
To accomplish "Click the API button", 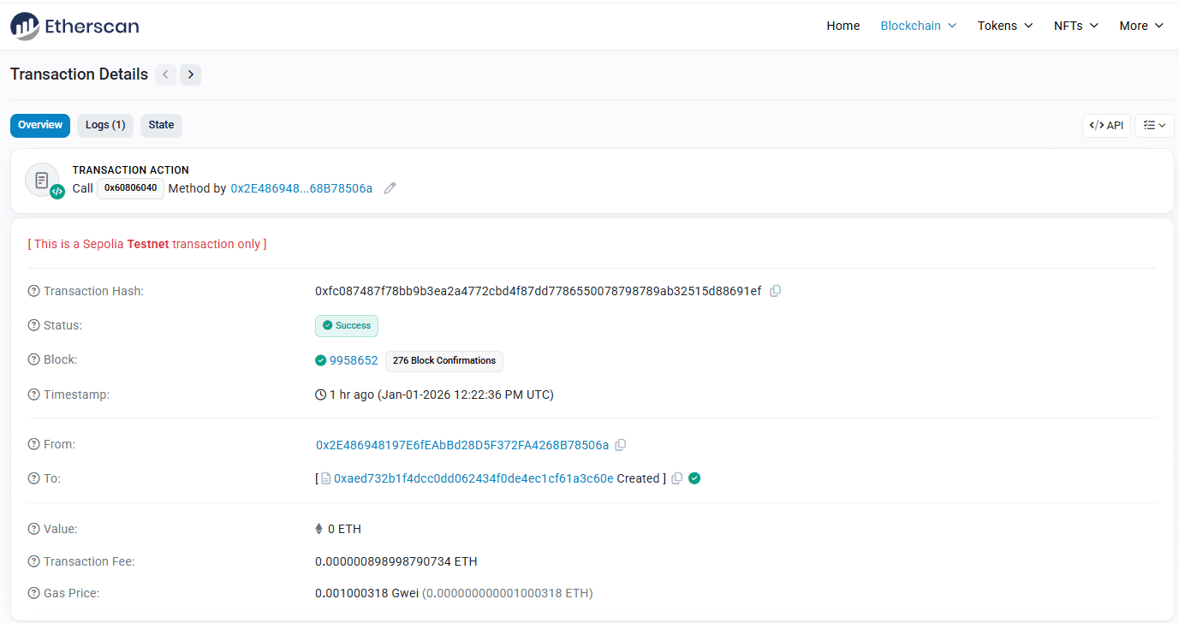I will pyautogui.click(x=1106, y=125).
